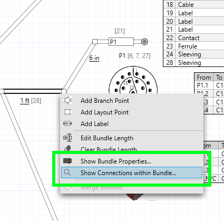Select the P1 connector box on harness
Viewport: 224px width, 221px height.
click(x=121, y=42)
